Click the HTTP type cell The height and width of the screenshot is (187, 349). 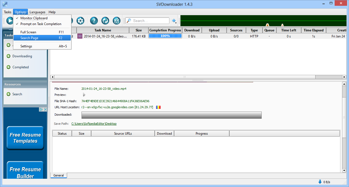click(x=254, y=36)
